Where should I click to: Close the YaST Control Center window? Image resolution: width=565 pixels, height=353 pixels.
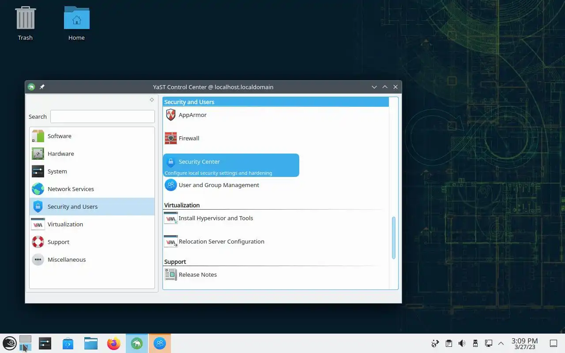[x=395, y=87]
